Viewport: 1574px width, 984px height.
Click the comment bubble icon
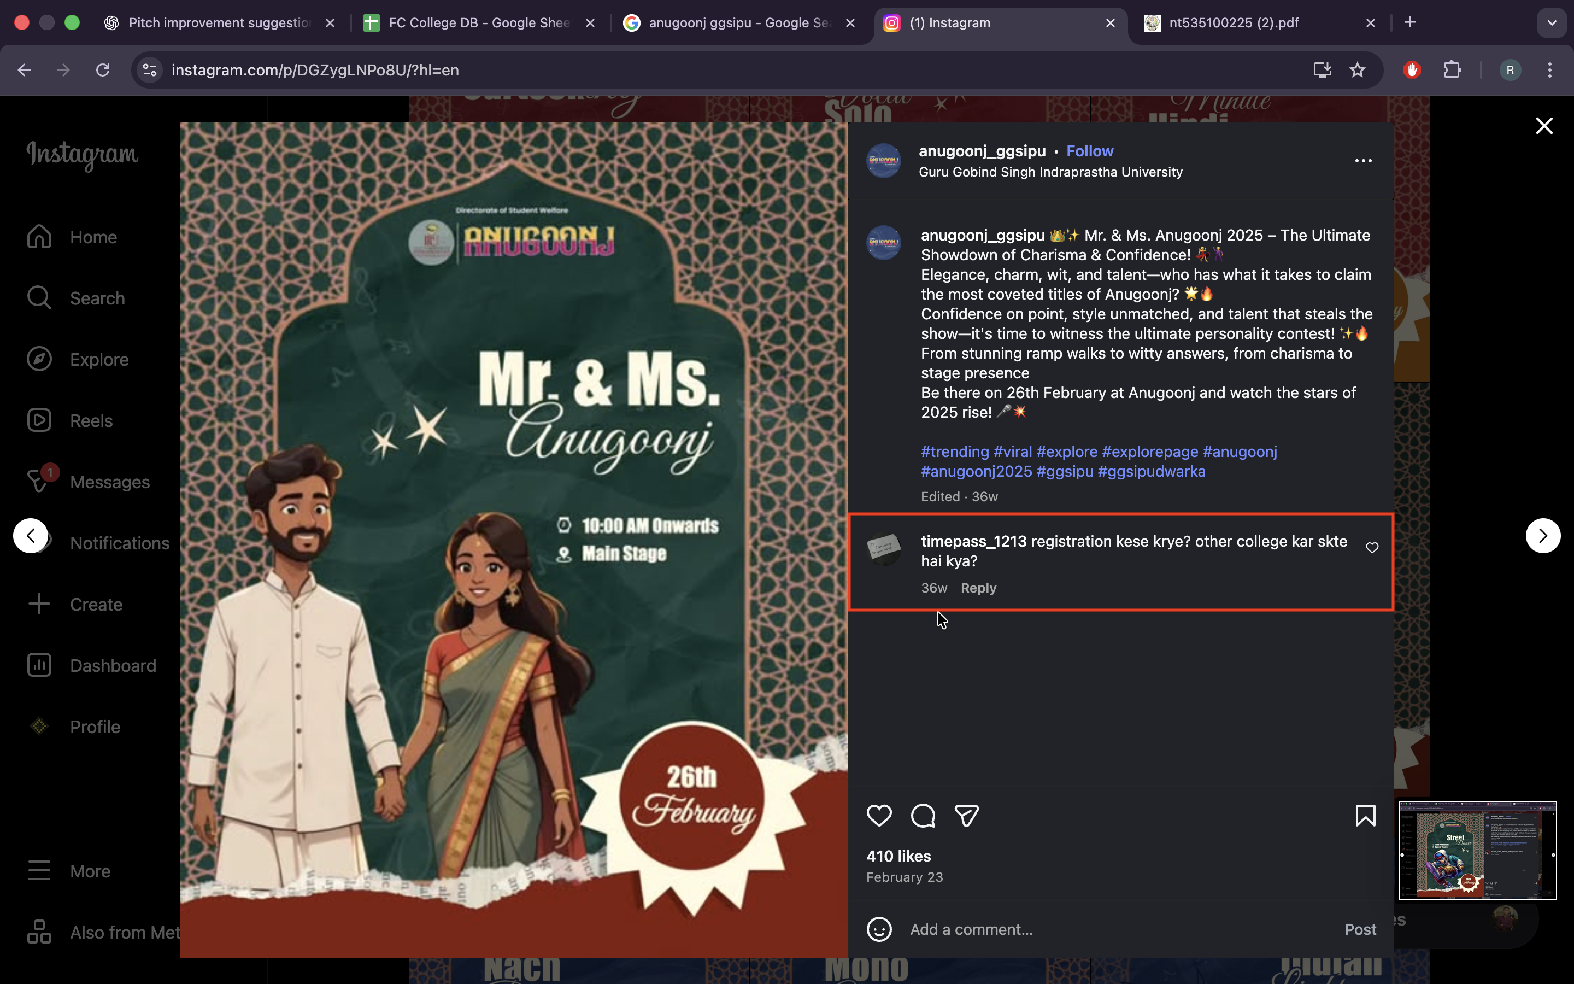click(923, 816)
